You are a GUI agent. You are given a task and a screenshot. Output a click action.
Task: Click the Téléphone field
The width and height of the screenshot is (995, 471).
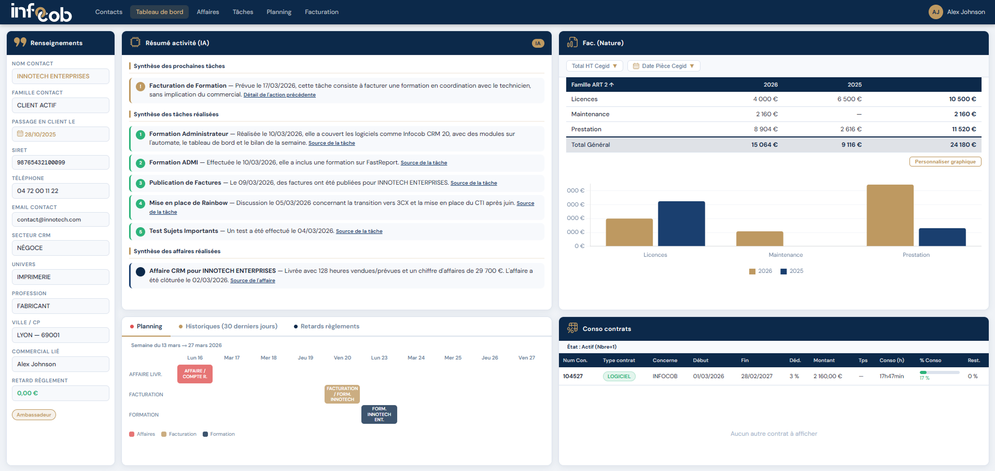60,191
